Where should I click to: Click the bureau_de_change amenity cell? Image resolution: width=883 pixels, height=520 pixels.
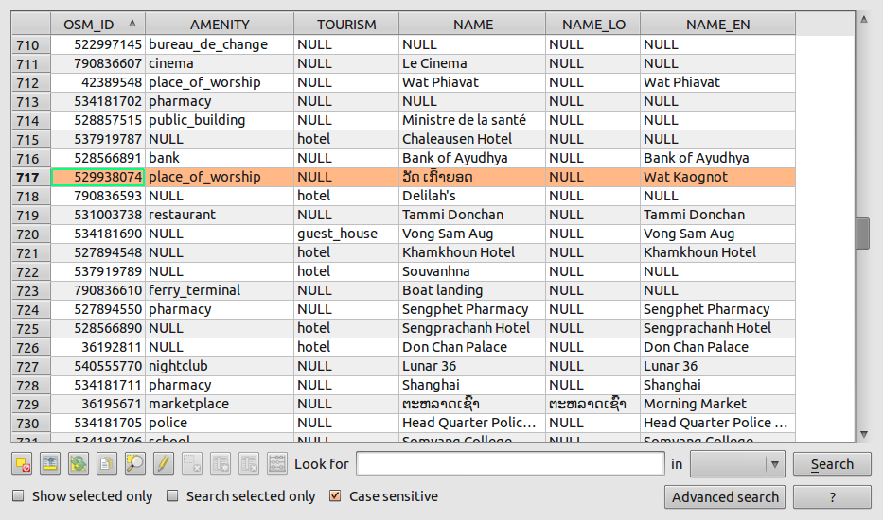coord(220,45)
